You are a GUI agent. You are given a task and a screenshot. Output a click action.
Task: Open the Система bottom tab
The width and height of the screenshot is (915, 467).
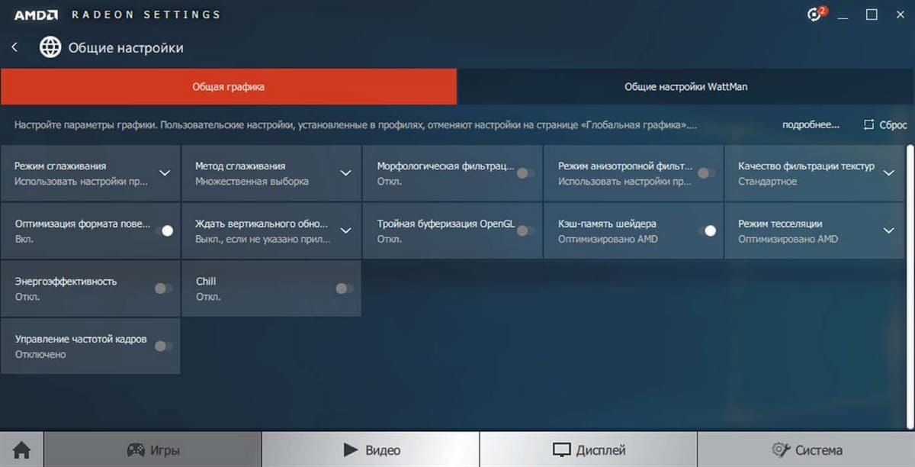coord(806,449)
